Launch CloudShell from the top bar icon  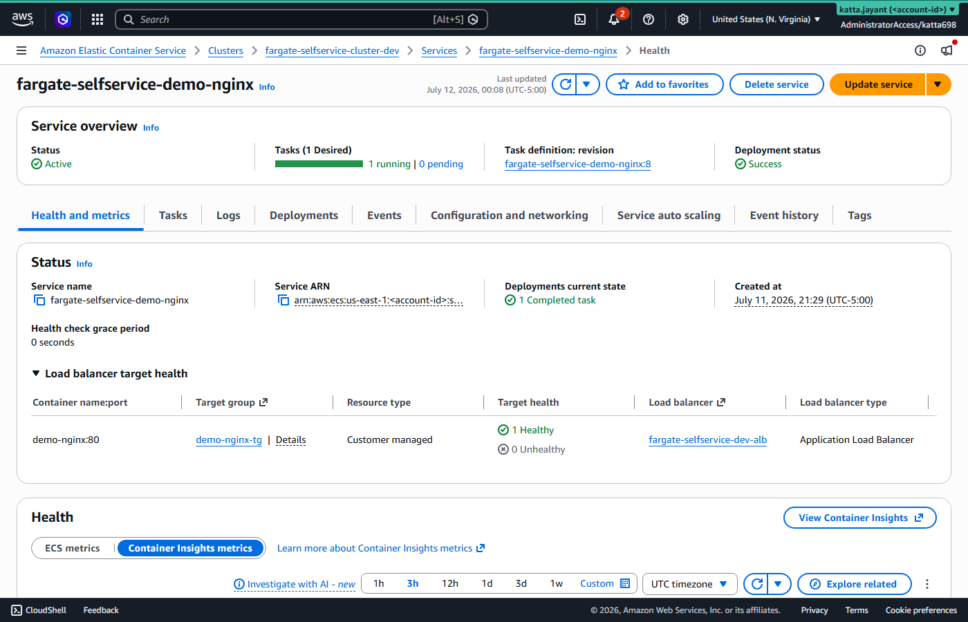pos(580,19)
